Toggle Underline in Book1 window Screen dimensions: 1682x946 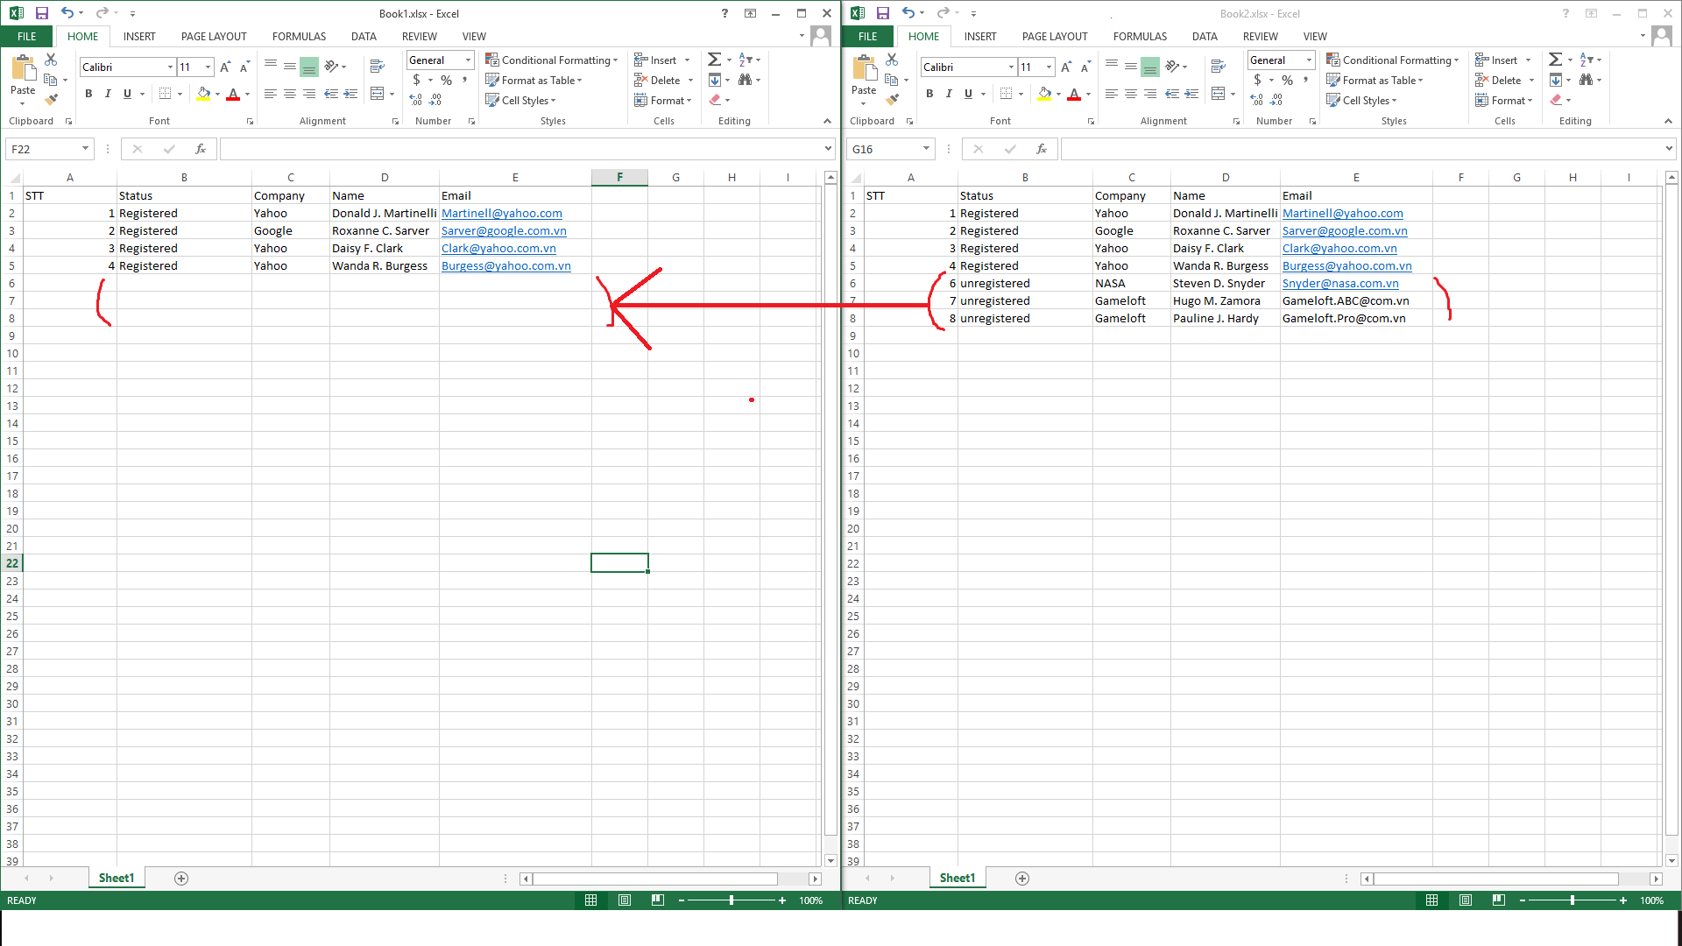coord(128,94)
